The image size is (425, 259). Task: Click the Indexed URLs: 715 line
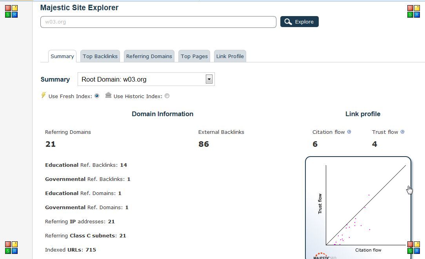click(x=71, y=250)
